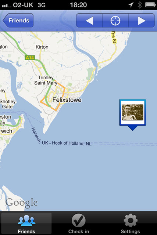This screenshot has height=235, width=157.
Task: Tap the Hook of Holland ferry route label
Action: coord(67,143)
